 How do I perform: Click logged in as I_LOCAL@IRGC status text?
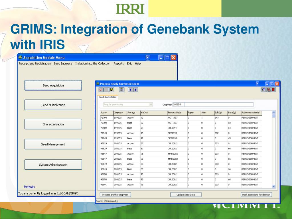[48, 193]
